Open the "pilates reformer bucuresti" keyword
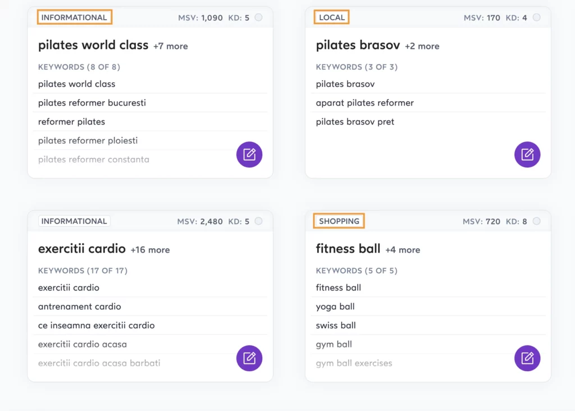This screenshot has height=411, width=575. [92, 103]
